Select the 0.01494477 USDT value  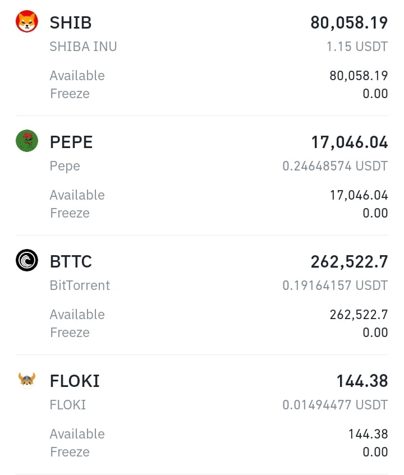coord(335,405)
